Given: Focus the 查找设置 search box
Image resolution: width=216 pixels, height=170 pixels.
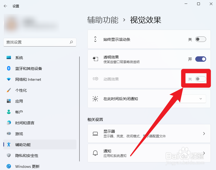Looking at the screenshot, I should click(x=40, y=42).
